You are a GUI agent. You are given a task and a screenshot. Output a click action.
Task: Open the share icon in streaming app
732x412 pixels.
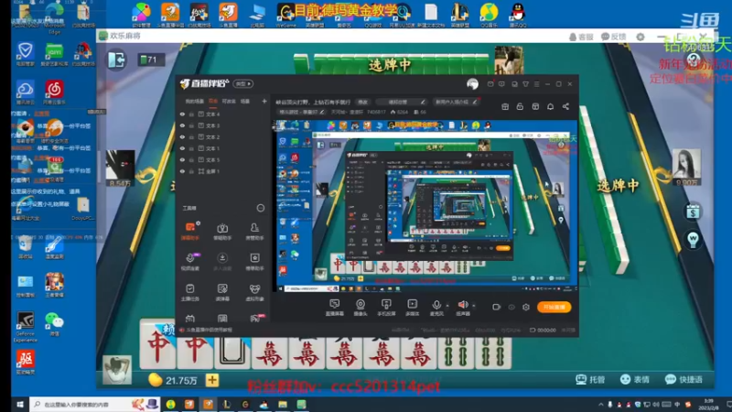(x=565, y=106)
